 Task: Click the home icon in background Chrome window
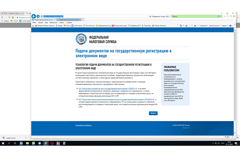click(13, 17)
